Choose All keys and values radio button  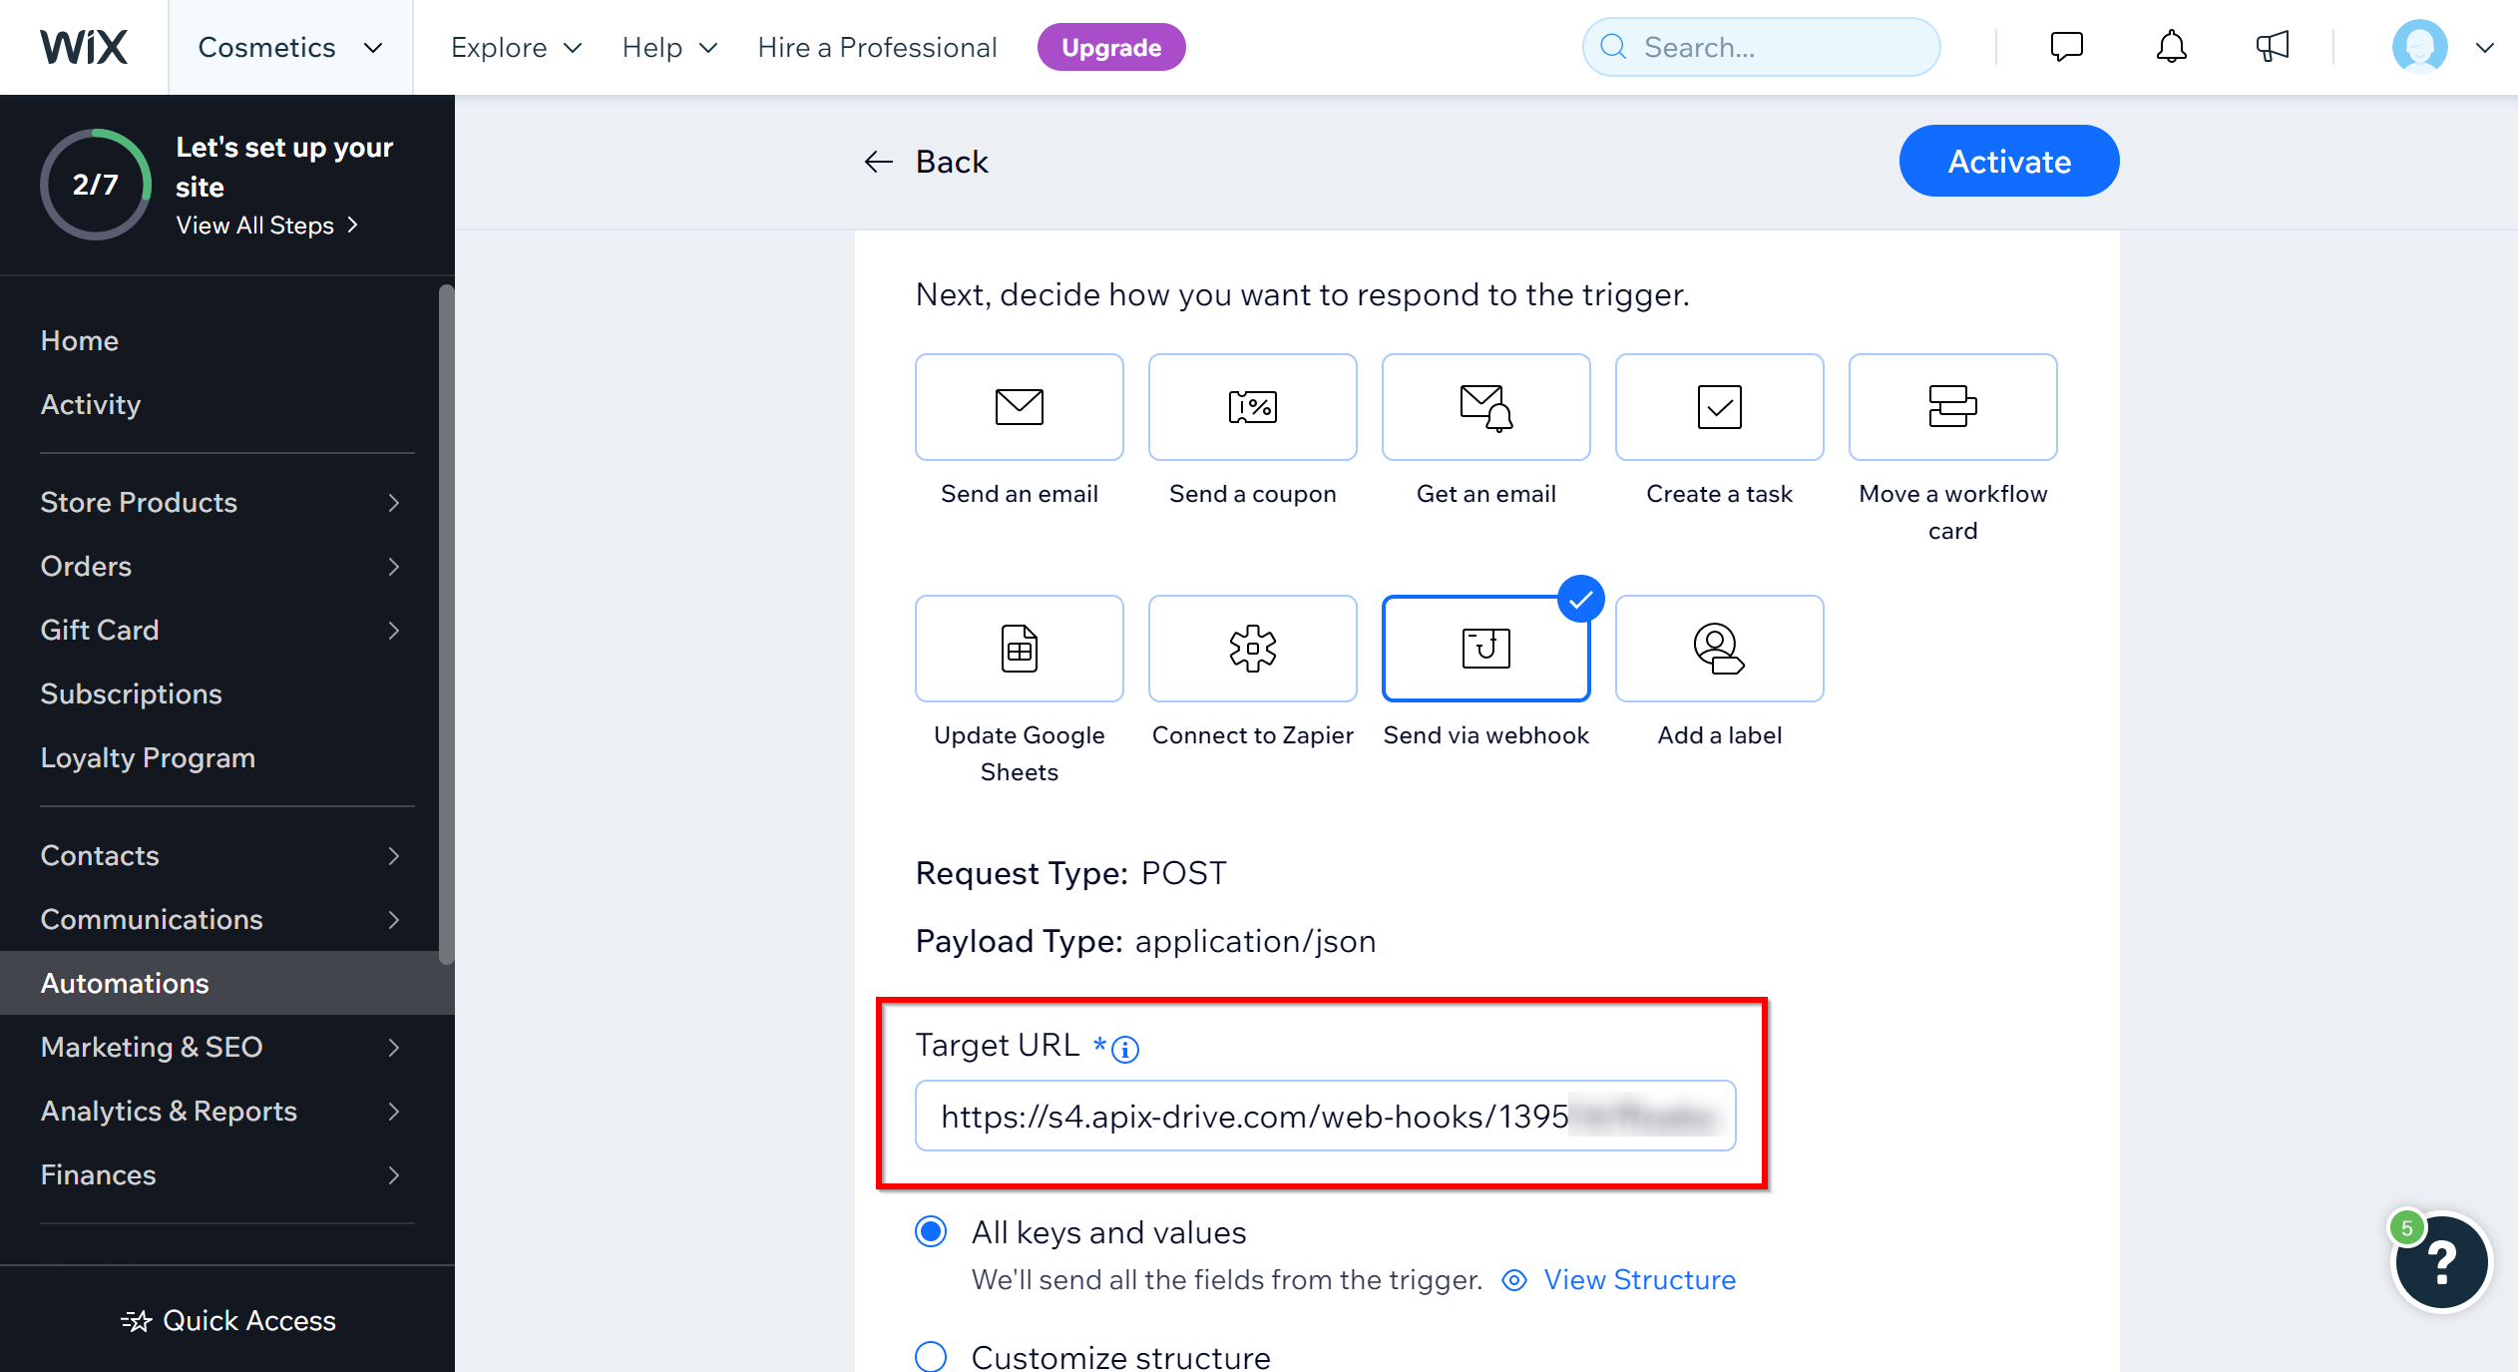click(931, 1232)
